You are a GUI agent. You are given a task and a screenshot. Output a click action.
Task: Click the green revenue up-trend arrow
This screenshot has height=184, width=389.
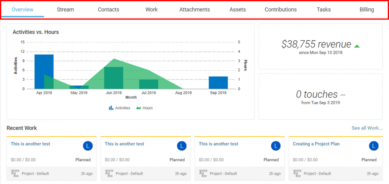tap(356, 46)
